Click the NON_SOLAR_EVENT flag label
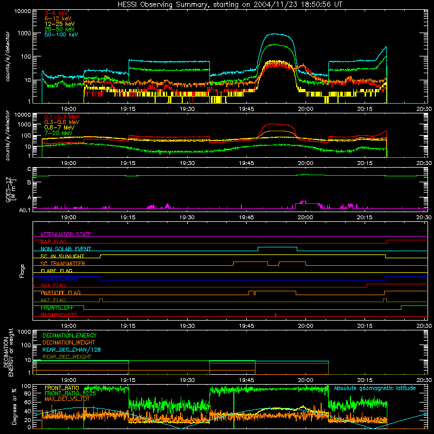 (x=66, y=249)
